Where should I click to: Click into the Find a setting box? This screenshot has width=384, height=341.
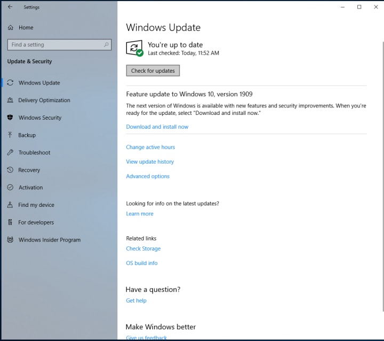[59, 45]
